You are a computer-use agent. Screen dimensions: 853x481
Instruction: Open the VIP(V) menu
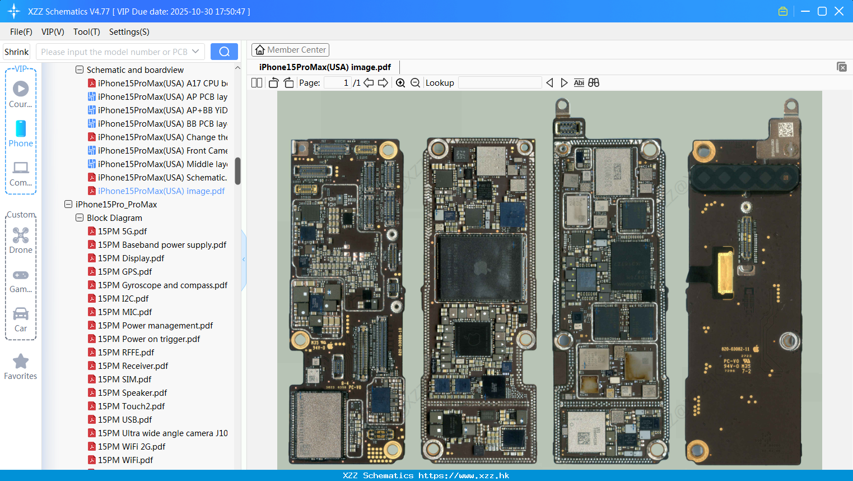(53, 31)
